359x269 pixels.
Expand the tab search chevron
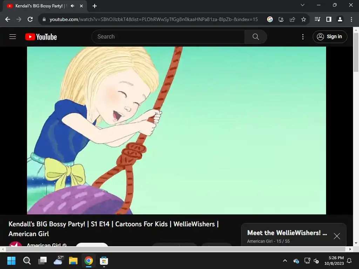pos(303,5)
